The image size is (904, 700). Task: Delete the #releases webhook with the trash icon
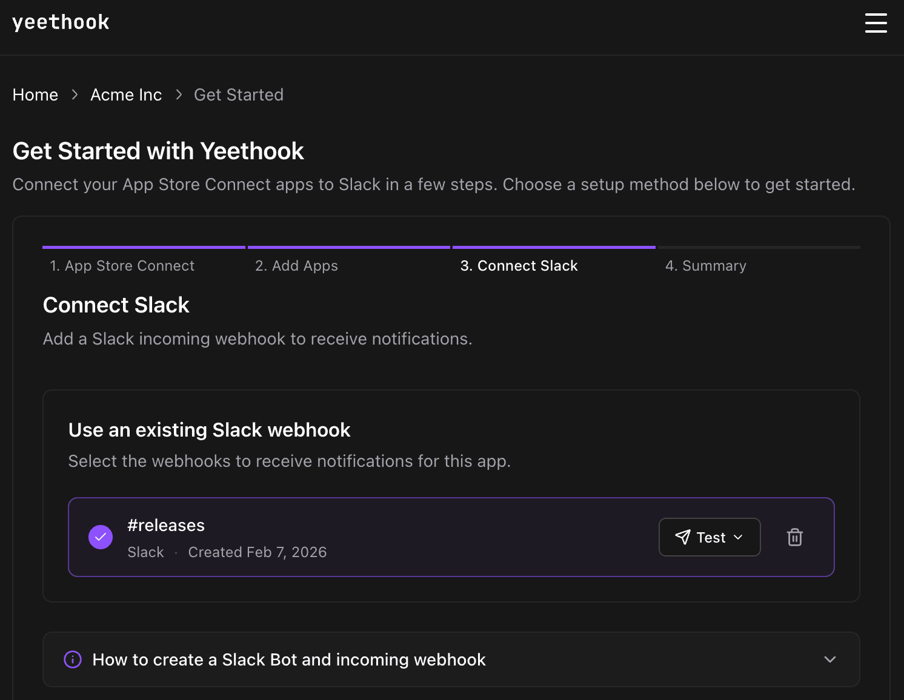tap(794, 537)
